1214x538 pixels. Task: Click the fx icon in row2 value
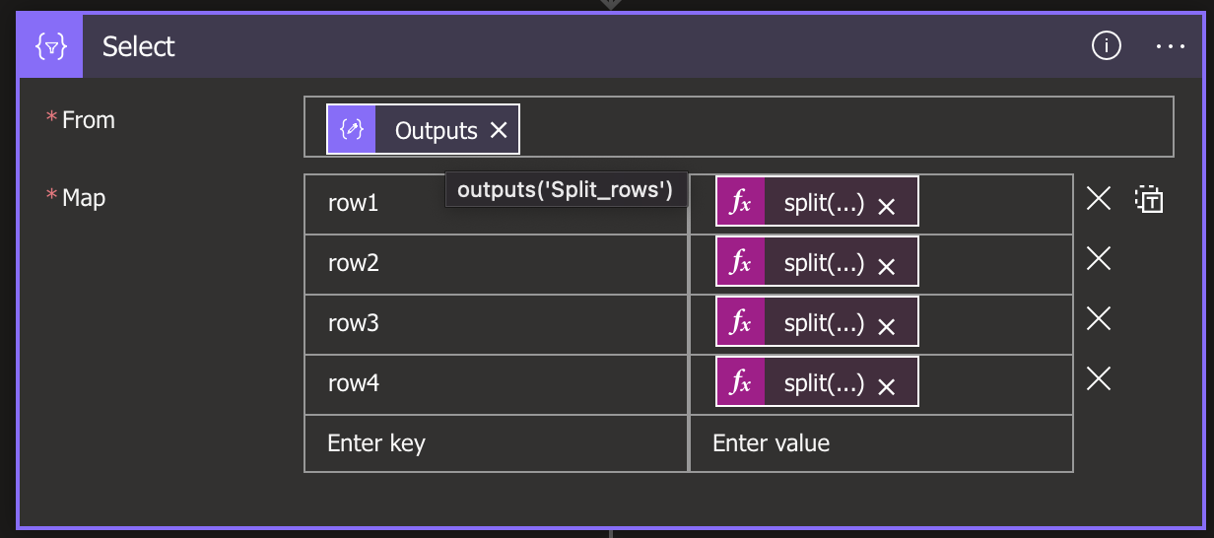(x=741, y=261)
